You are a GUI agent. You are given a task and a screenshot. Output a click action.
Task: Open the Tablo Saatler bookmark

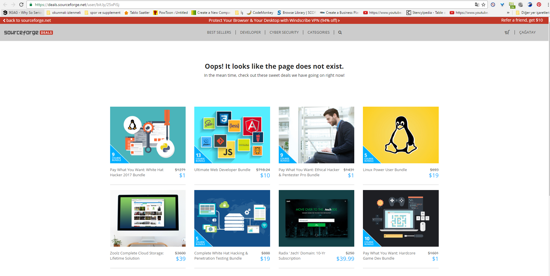tap(137, 13)
